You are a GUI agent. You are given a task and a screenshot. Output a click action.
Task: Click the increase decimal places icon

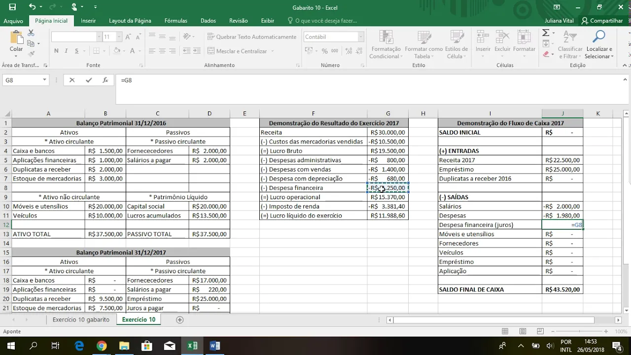click(348, 51)
